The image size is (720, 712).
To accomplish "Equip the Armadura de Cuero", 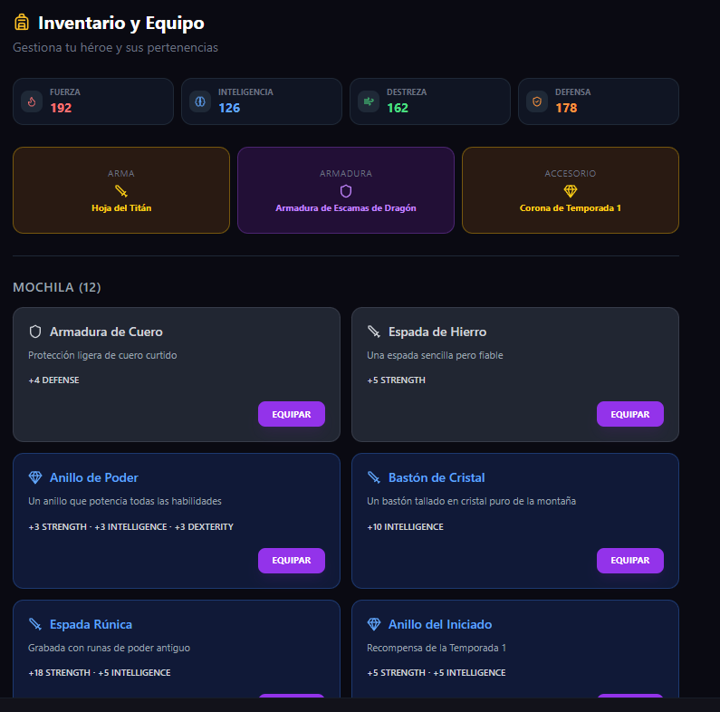I will tap(292, 414).
